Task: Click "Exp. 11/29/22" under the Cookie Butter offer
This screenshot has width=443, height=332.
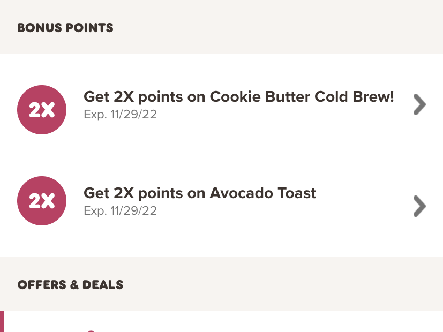Action: coord(121,114)
